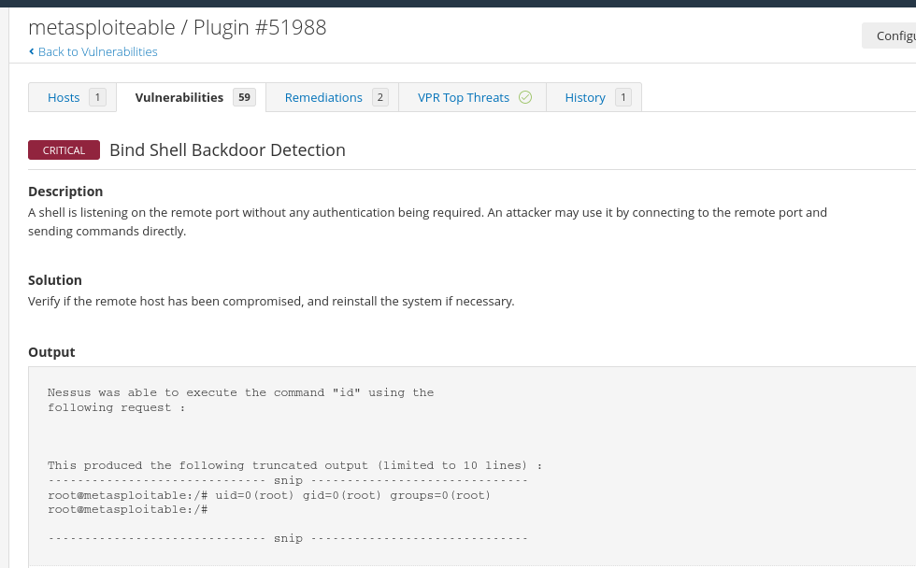Open the VPR Top Threats tab
The height and width of the screenshot is (568, 916).
click(464, 97)
